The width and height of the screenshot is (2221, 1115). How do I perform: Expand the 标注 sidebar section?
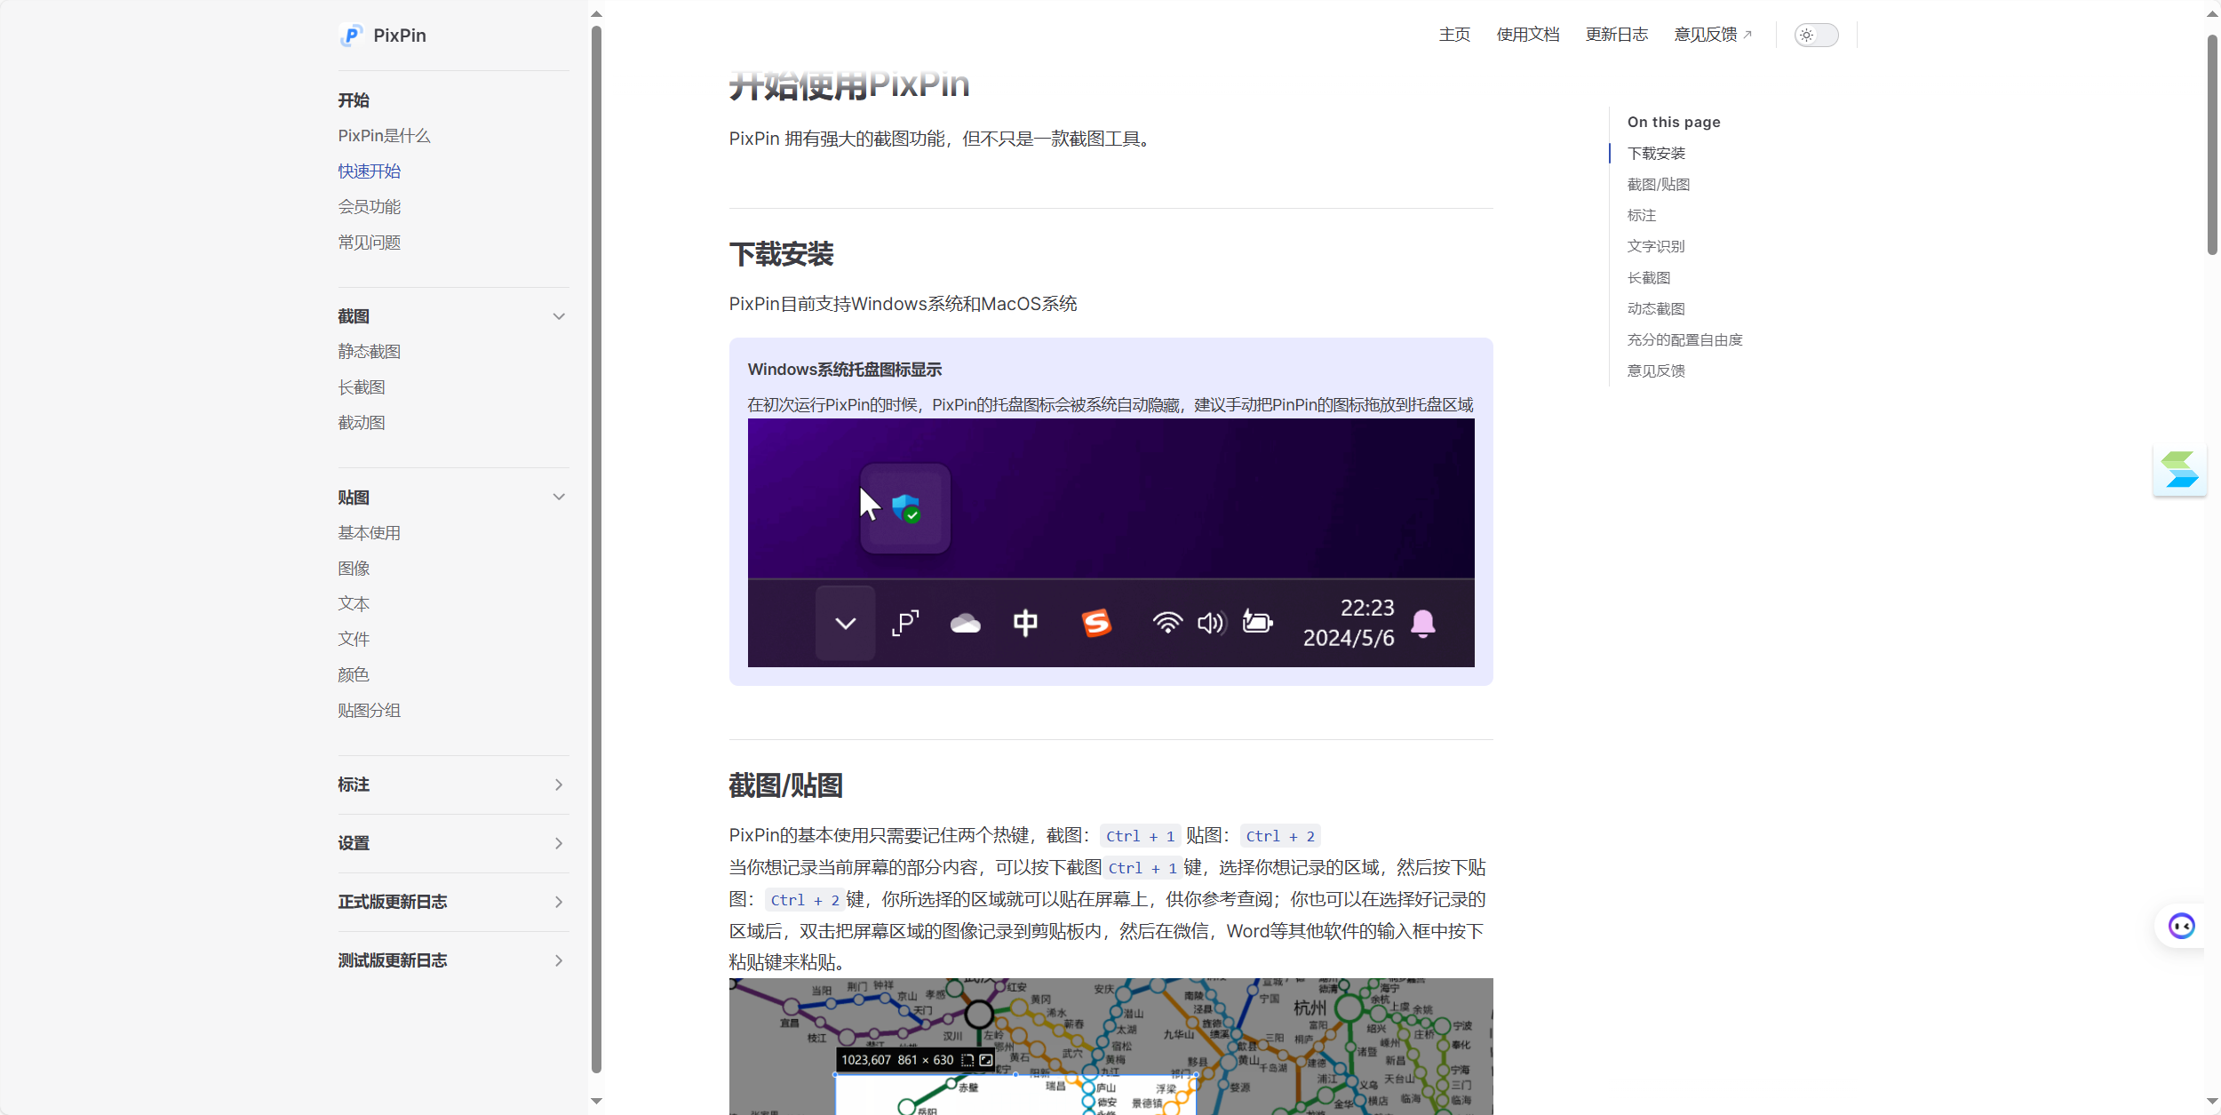click(x=559, y=784)
